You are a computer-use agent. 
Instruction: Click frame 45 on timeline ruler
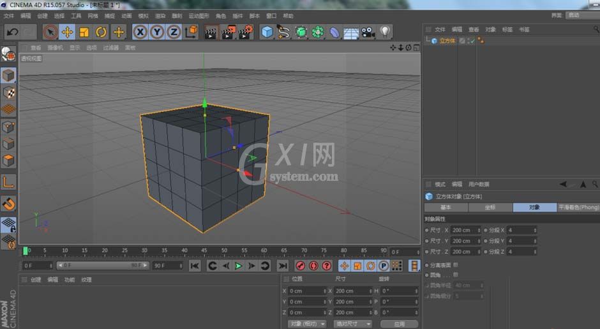click(x=204, y=250)
